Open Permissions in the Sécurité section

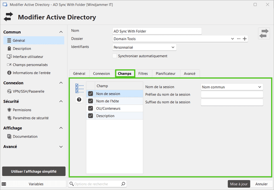point(22,110)
